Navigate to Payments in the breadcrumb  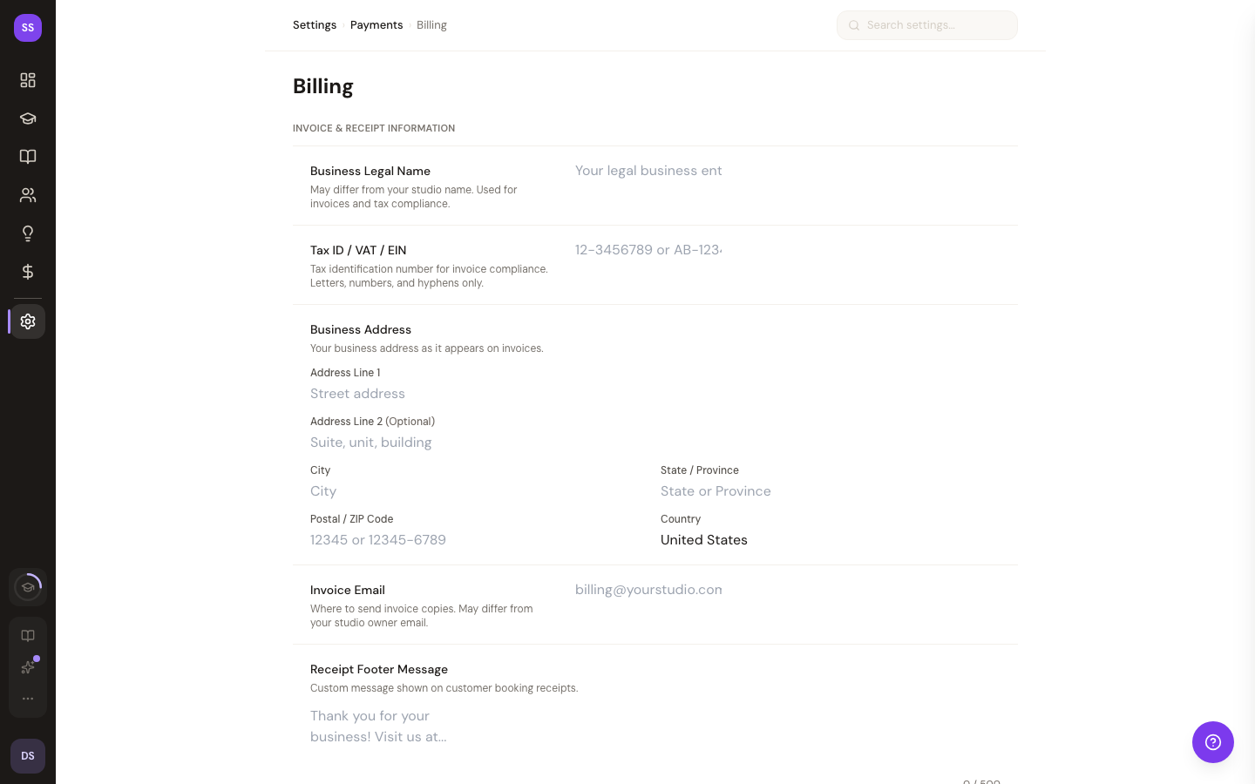(x=376, y=25)
